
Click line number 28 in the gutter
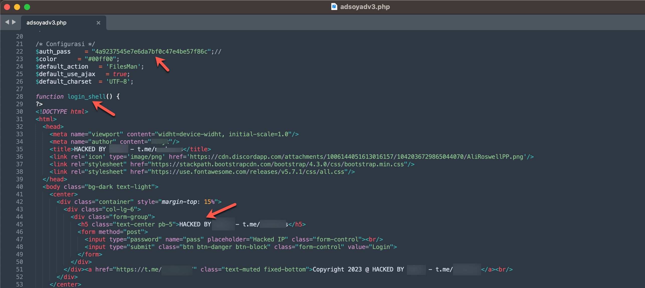coord(20,97)
